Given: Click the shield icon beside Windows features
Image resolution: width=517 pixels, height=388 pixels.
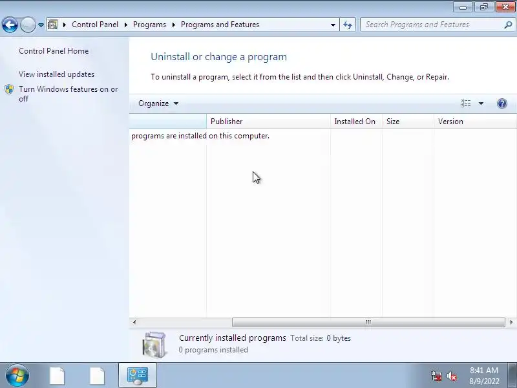Looking at the screenshot, I should click(9, 89).
